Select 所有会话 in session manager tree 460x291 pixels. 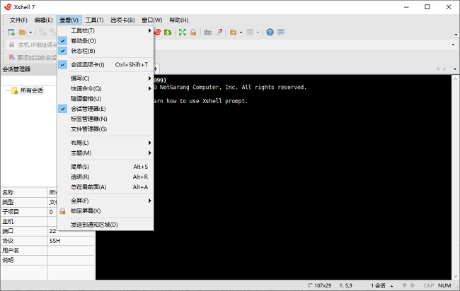[x=31, y=90]
